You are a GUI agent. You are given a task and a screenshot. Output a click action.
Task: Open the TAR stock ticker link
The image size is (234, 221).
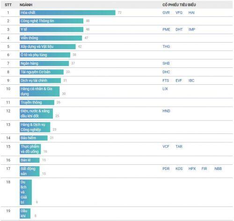click(x=179, y=147)
